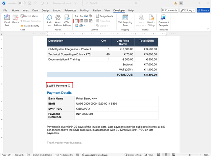The image size is (211, 156).
Task: Toggle the SWIFT Payment checkbox
Action: [69, 86]
